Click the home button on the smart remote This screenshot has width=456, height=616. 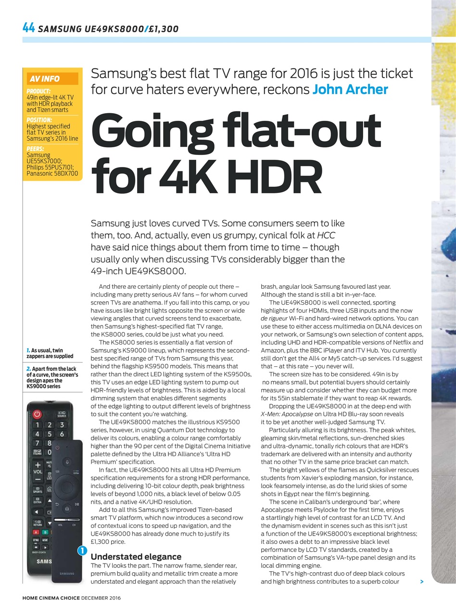66,509
